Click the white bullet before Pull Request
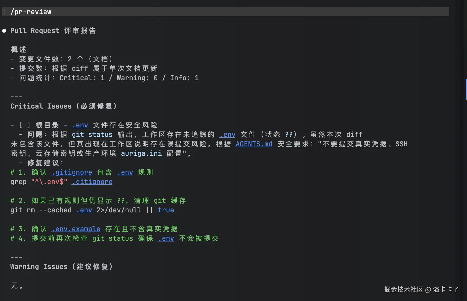The height and width of the screenshot is (301, 467). [x=4, y=31]
